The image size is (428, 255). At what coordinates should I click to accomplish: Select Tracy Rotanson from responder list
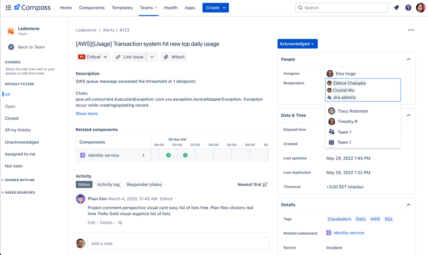click(363, 111)
